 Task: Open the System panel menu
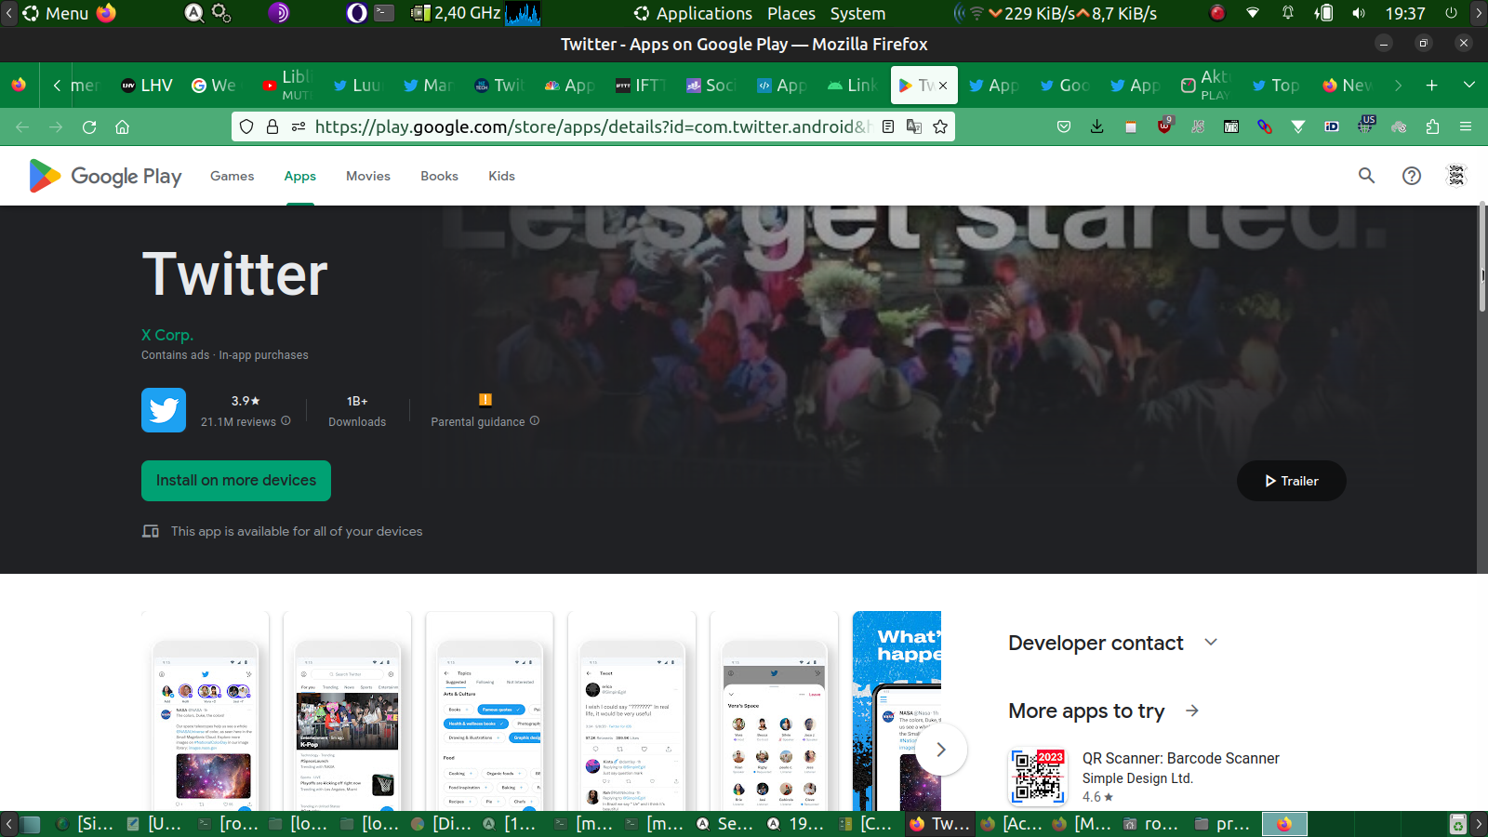[857, 13]
